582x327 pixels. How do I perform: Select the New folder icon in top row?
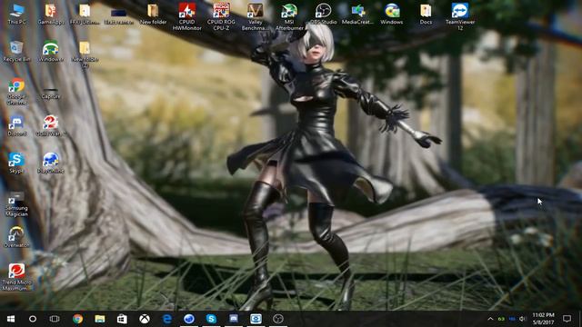pos(153,15)
